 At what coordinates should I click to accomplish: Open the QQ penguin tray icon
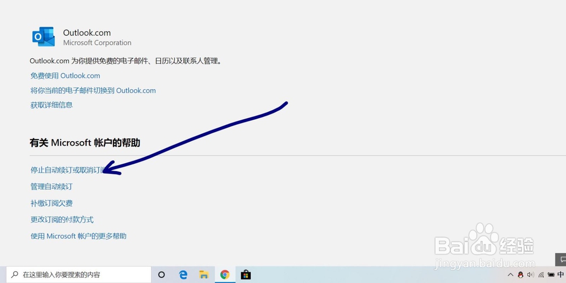[x=520, y=275]
